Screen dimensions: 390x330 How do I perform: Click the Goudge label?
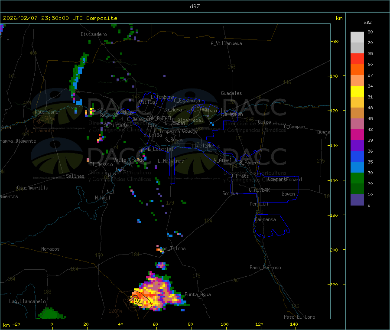pyautogui.click(x=190, y=131)
